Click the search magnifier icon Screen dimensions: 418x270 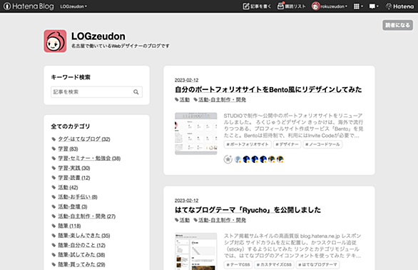pos(136,92)
